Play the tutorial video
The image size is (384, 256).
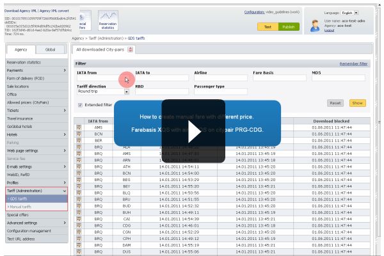(x=193, y=122)
